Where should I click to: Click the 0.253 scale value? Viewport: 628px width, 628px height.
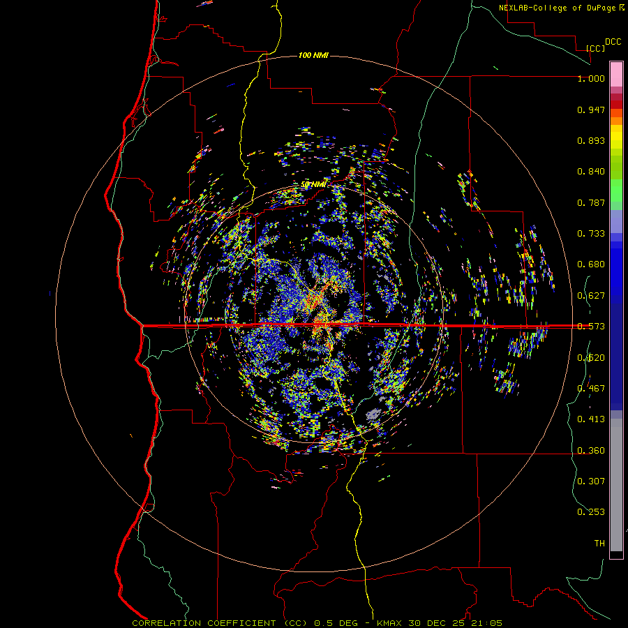(x=591, y=512)
